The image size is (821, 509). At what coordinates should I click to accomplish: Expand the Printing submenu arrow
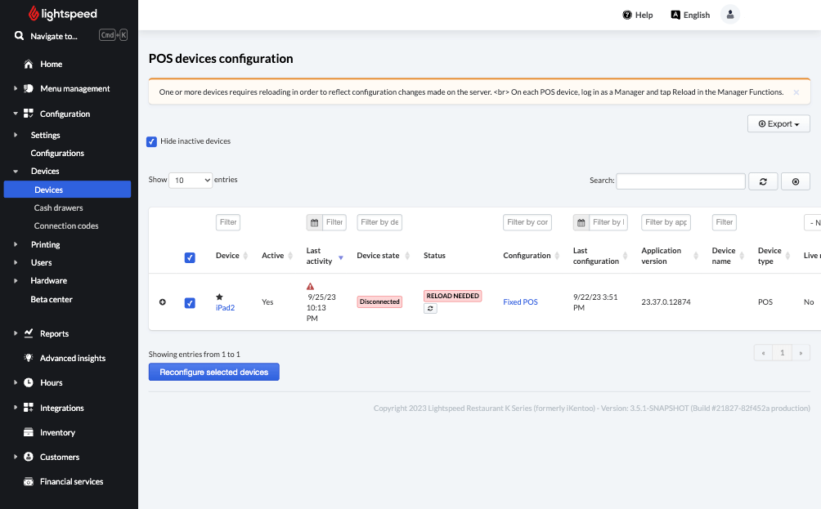click(x=16, y=244)
